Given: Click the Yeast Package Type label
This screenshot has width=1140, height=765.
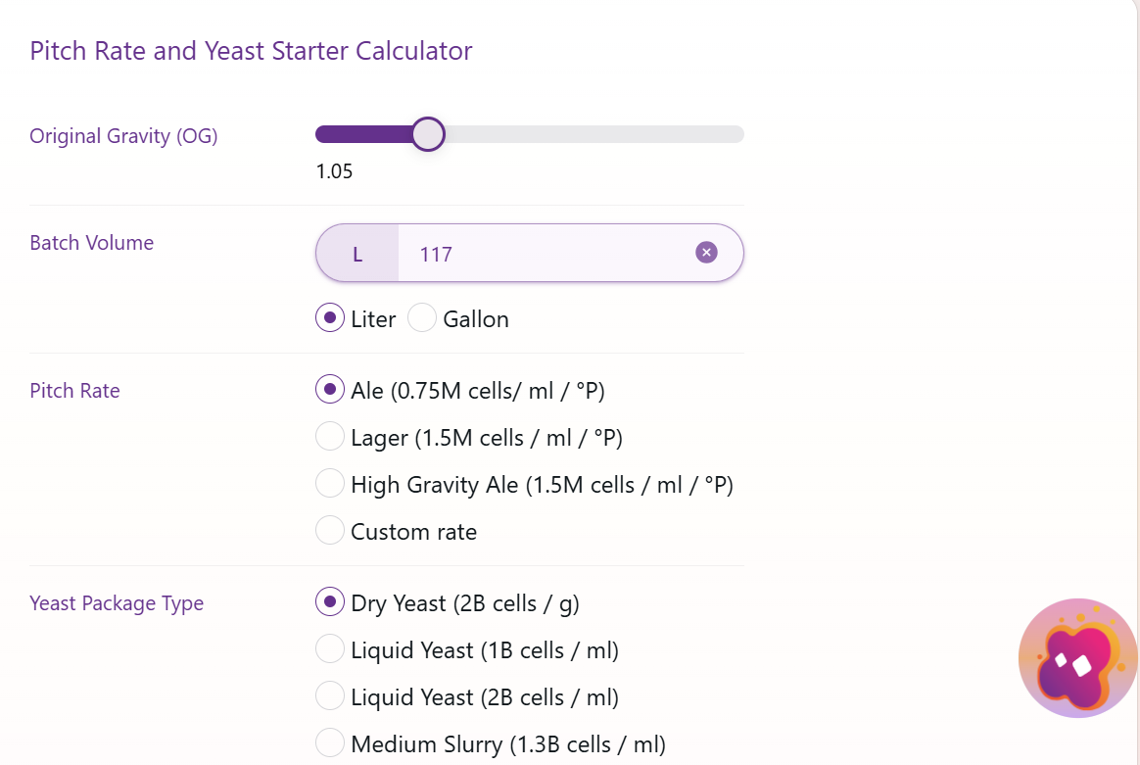Looking at the screenshot, I should pos(117,603).
